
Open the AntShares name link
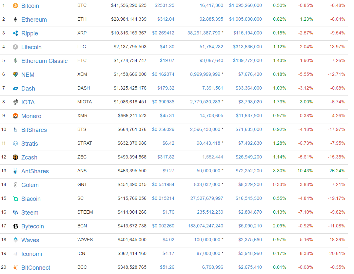[35, 171]
